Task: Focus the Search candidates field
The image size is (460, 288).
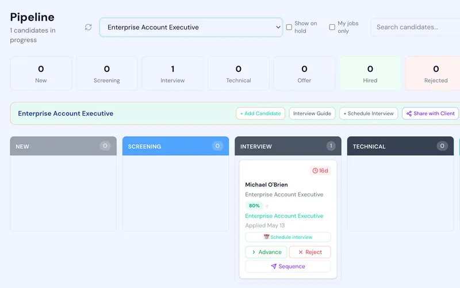Action: [x=415, y=27]
